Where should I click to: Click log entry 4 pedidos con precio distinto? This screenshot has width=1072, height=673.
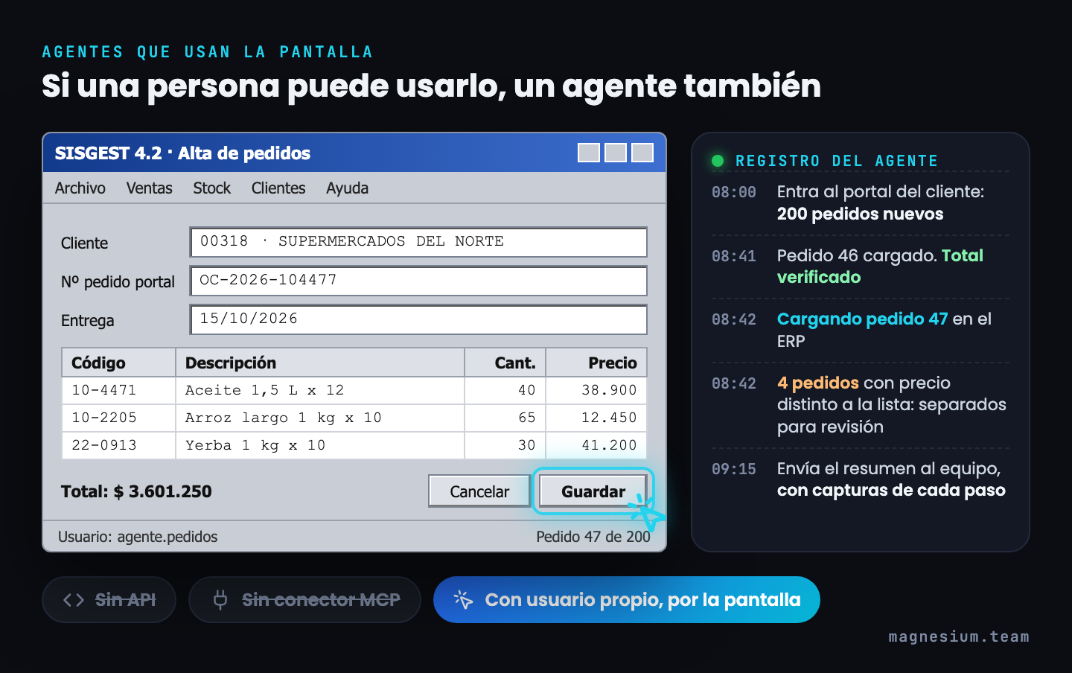pyautogui.click(x=860, y=405)
